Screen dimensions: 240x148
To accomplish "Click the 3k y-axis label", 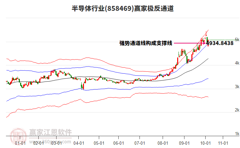I will [237, 86].
